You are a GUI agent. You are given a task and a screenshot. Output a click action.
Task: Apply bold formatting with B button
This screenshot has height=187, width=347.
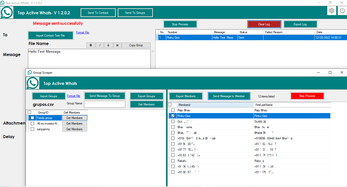click(x=91, y=45)
